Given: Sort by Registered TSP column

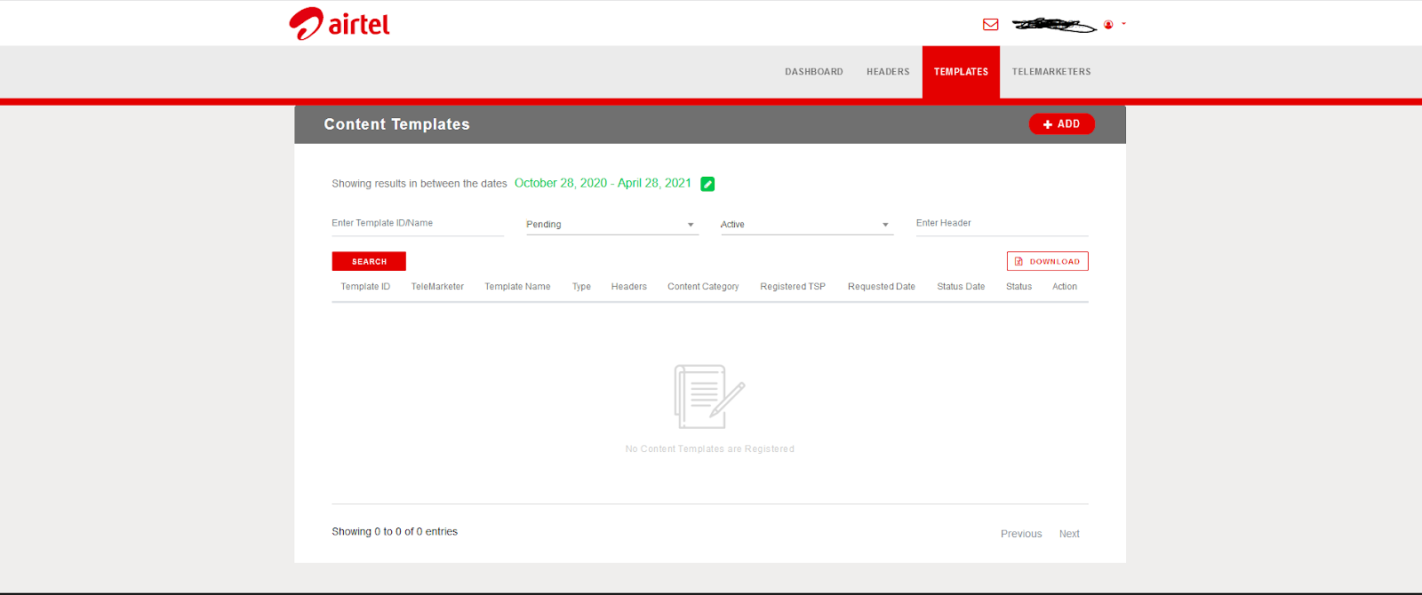Looking at the screenshot, I should click(793, 287).
